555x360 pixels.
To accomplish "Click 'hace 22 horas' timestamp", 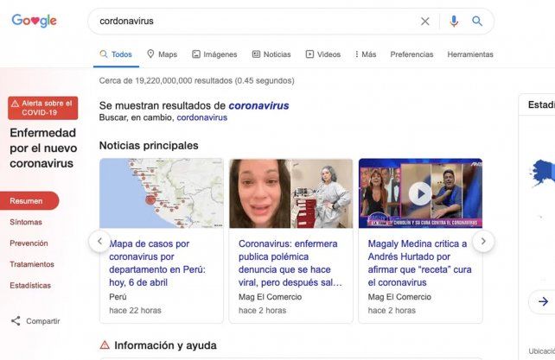I will 135,311.
